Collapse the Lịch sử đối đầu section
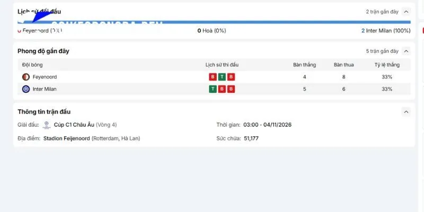424x212 pixels. 406,12
